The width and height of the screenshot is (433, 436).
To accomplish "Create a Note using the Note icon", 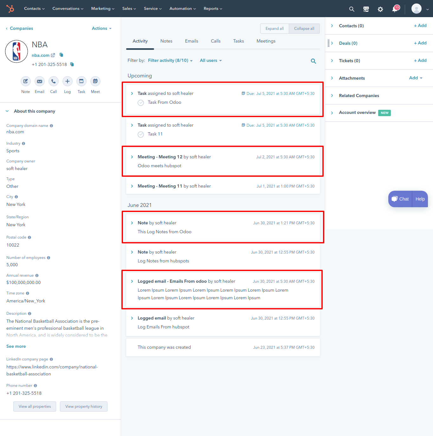I will coord(26,81).
